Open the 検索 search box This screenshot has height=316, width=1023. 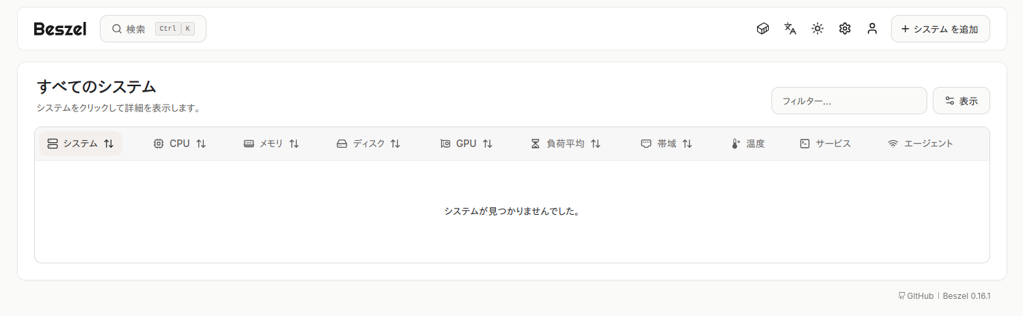tap(152, 29)
